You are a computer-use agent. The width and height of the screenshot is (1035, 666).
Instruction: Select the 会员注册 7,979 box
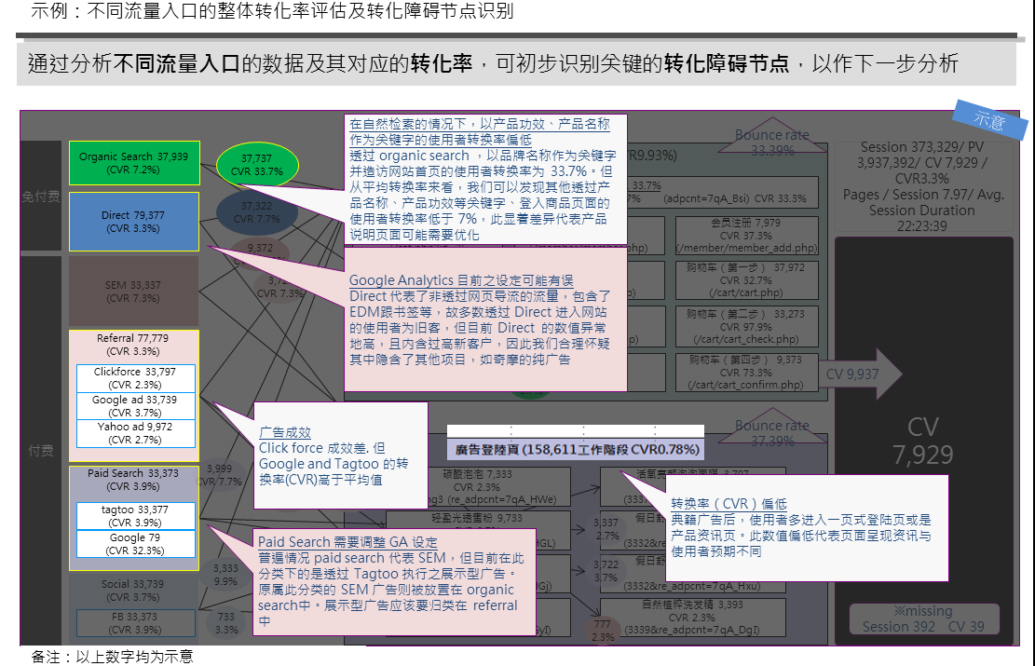pos(746,236)
